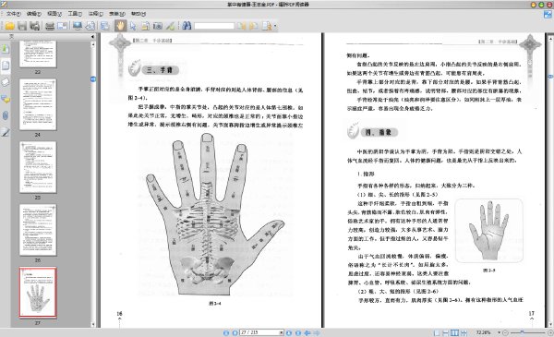Click the thumbnail panel scroll-down arrow
The height and width of the screenshot is (337, 554).
pos(93,324)
